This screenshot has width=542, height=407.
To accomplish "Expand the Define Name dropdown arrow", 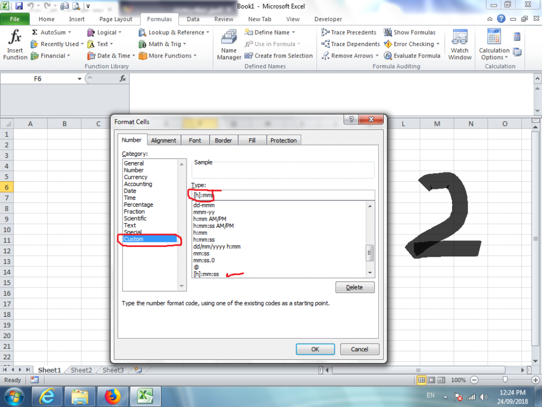I will click(293, 32).
